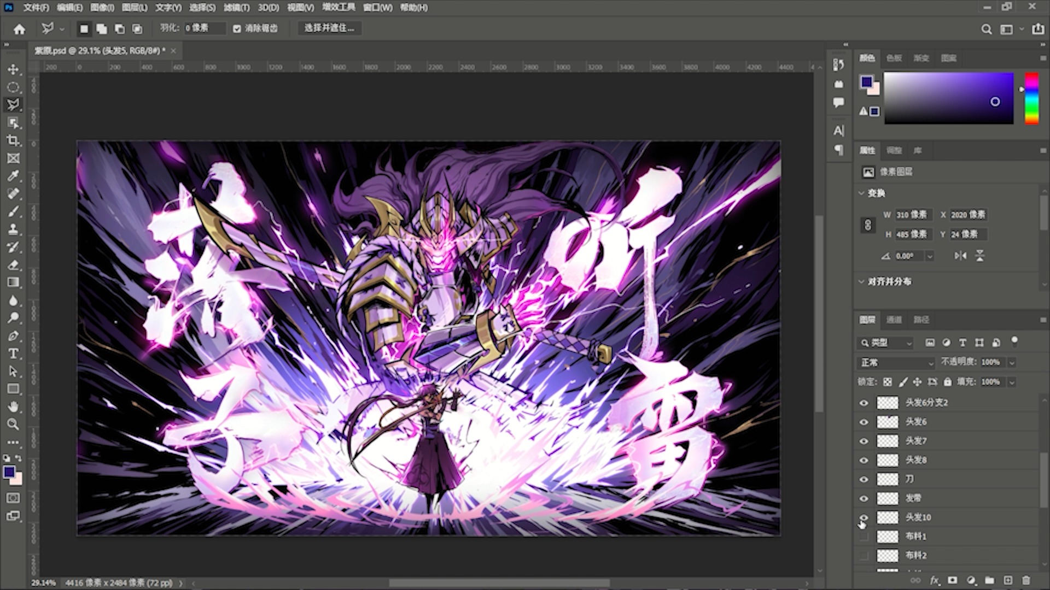The width and height of the screenshot is (1050, 590).
Task: Hide the 头发8 layer
Action: coord(864,460)
